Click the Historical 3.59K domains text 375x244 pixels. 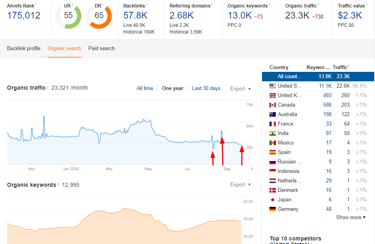186,32
